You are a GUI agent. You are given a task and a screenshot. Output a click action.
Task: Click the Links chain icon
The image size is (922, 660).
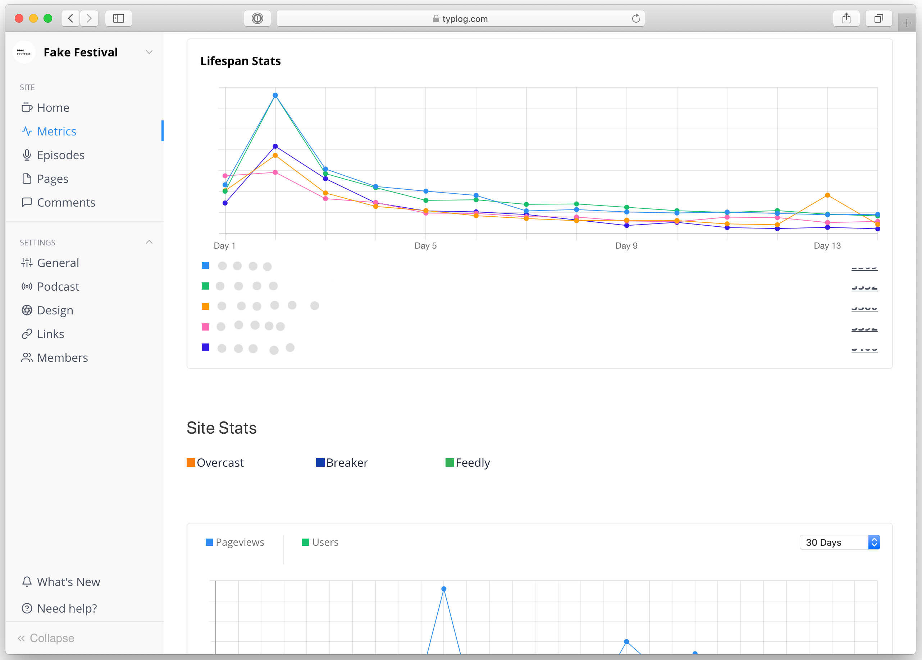[x=27, y=334]
